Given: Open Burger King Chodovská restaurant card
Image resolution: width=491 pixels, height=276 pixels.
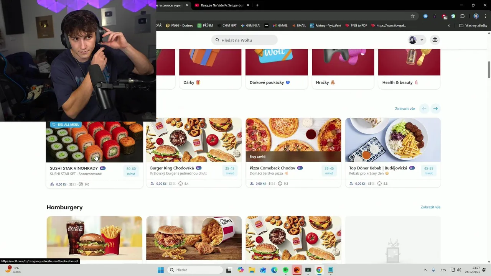Looking at the screenshot, I should [x=194, y=153].
